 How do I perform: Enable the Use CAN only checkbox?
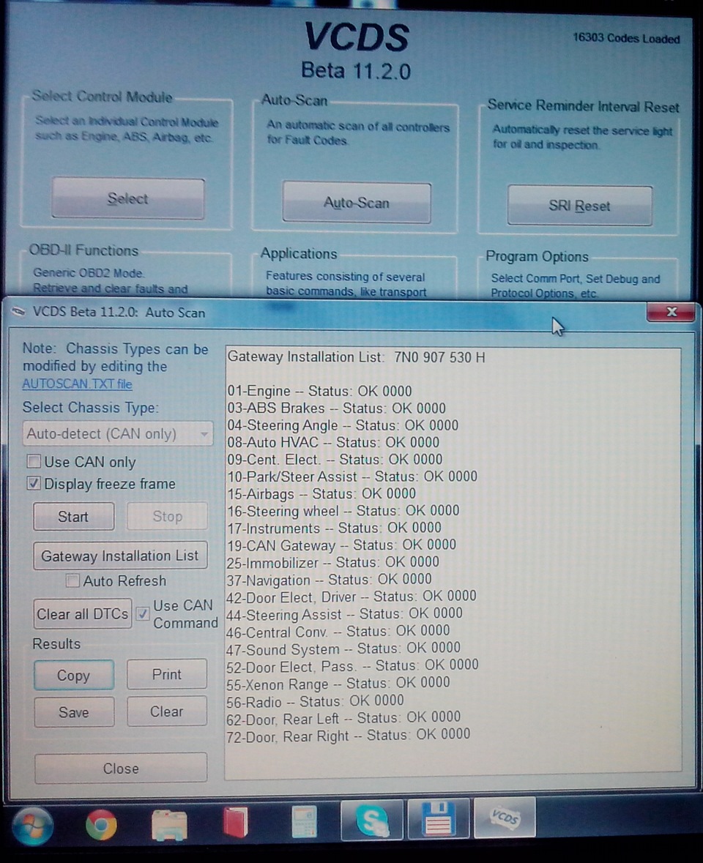pyautogui.click(x=34, y=460)
